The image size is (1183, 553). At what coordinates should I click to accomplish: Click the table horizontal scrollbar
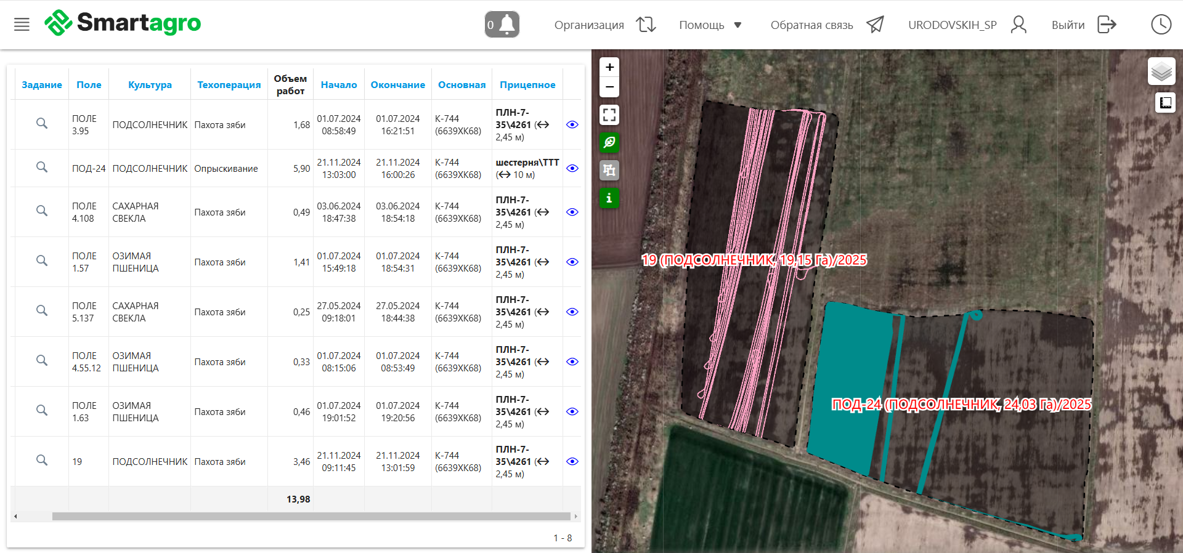point(311,516)
